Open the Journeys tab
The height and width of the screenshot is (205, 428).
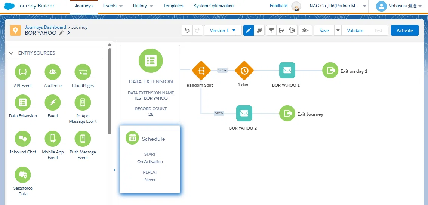83,6
